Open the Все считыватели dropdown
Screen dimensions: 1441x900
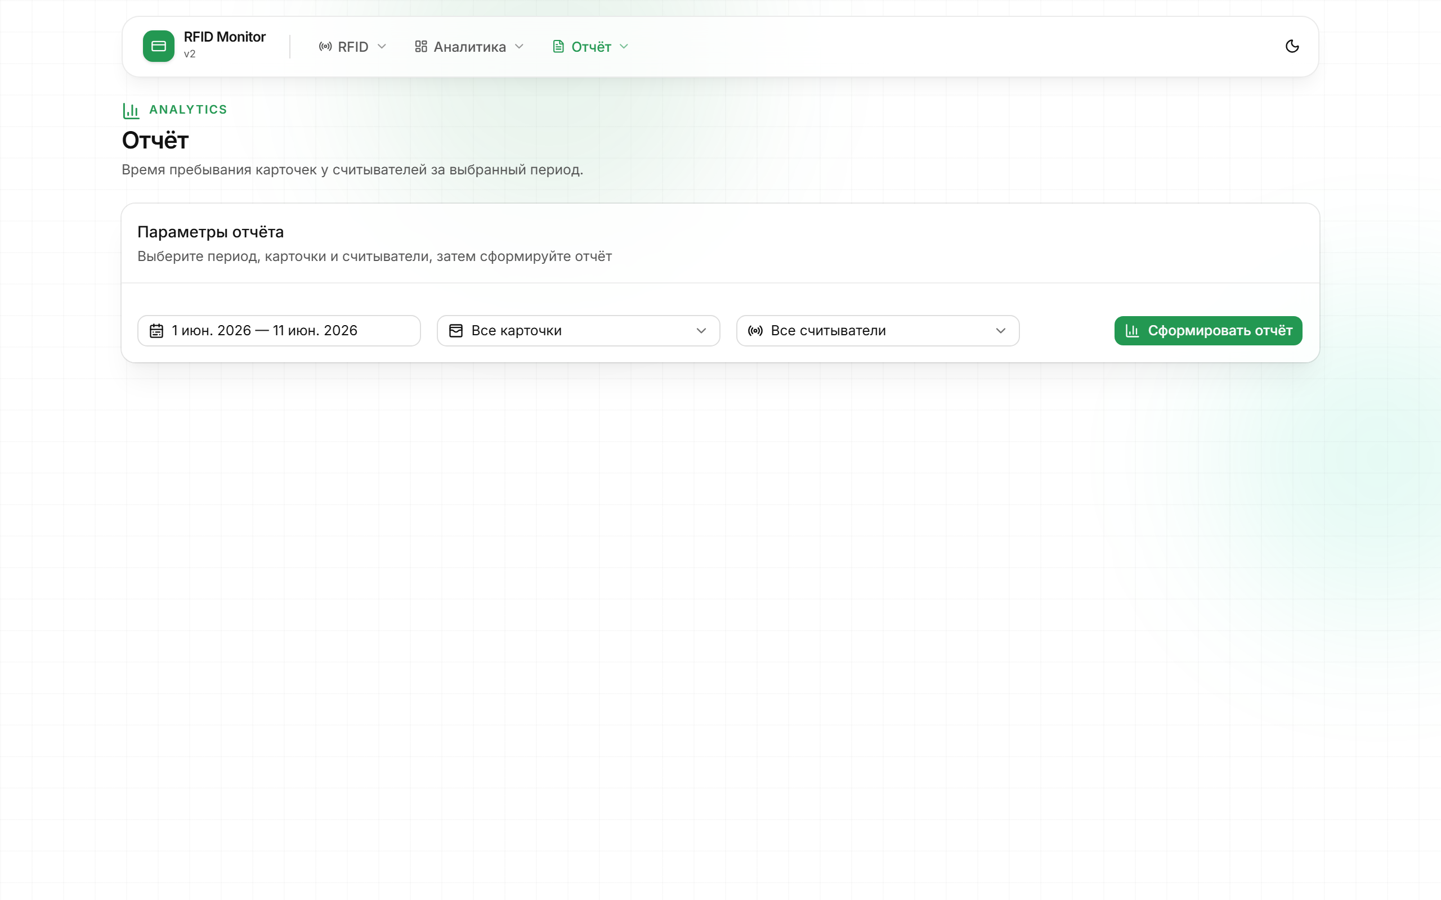tap(878, 331)
